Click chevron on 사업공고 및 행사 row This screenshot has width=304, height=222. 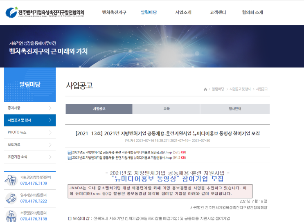point(50,120)
